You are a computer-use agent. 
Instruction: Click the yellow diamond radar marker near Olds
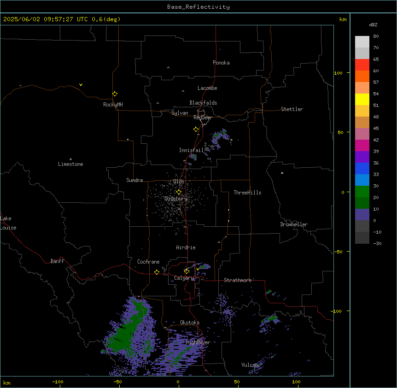[x=179, y=192]
